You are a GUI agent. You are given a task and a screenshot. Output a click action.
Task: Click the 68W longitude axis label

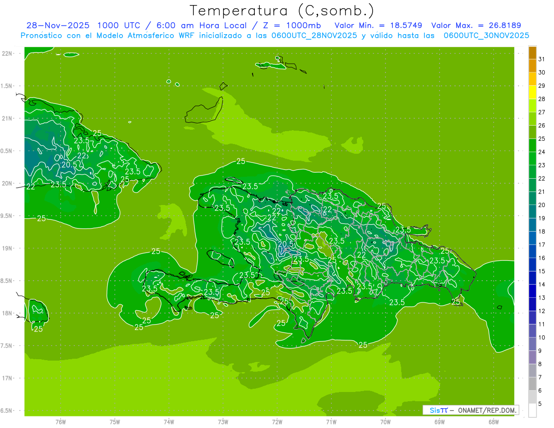point(493,422)
